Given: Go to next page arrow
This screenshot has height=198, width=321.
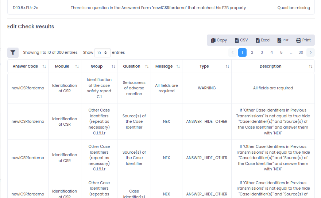Looking at the screenshot, I should pyautogui.click(x=310, y=52).
